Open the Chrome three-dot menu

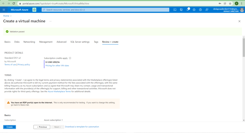click(x=242, y=3)
